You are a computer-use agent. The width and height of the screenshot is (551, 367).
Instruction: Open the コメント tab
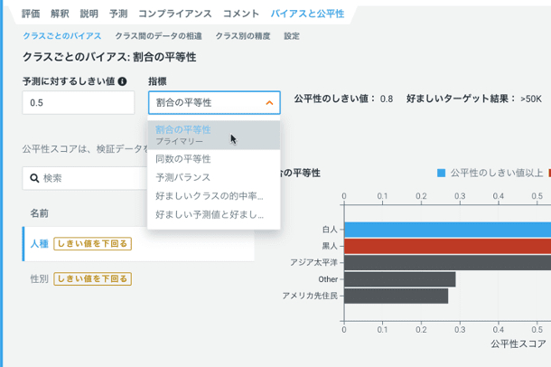click(241, 14)
